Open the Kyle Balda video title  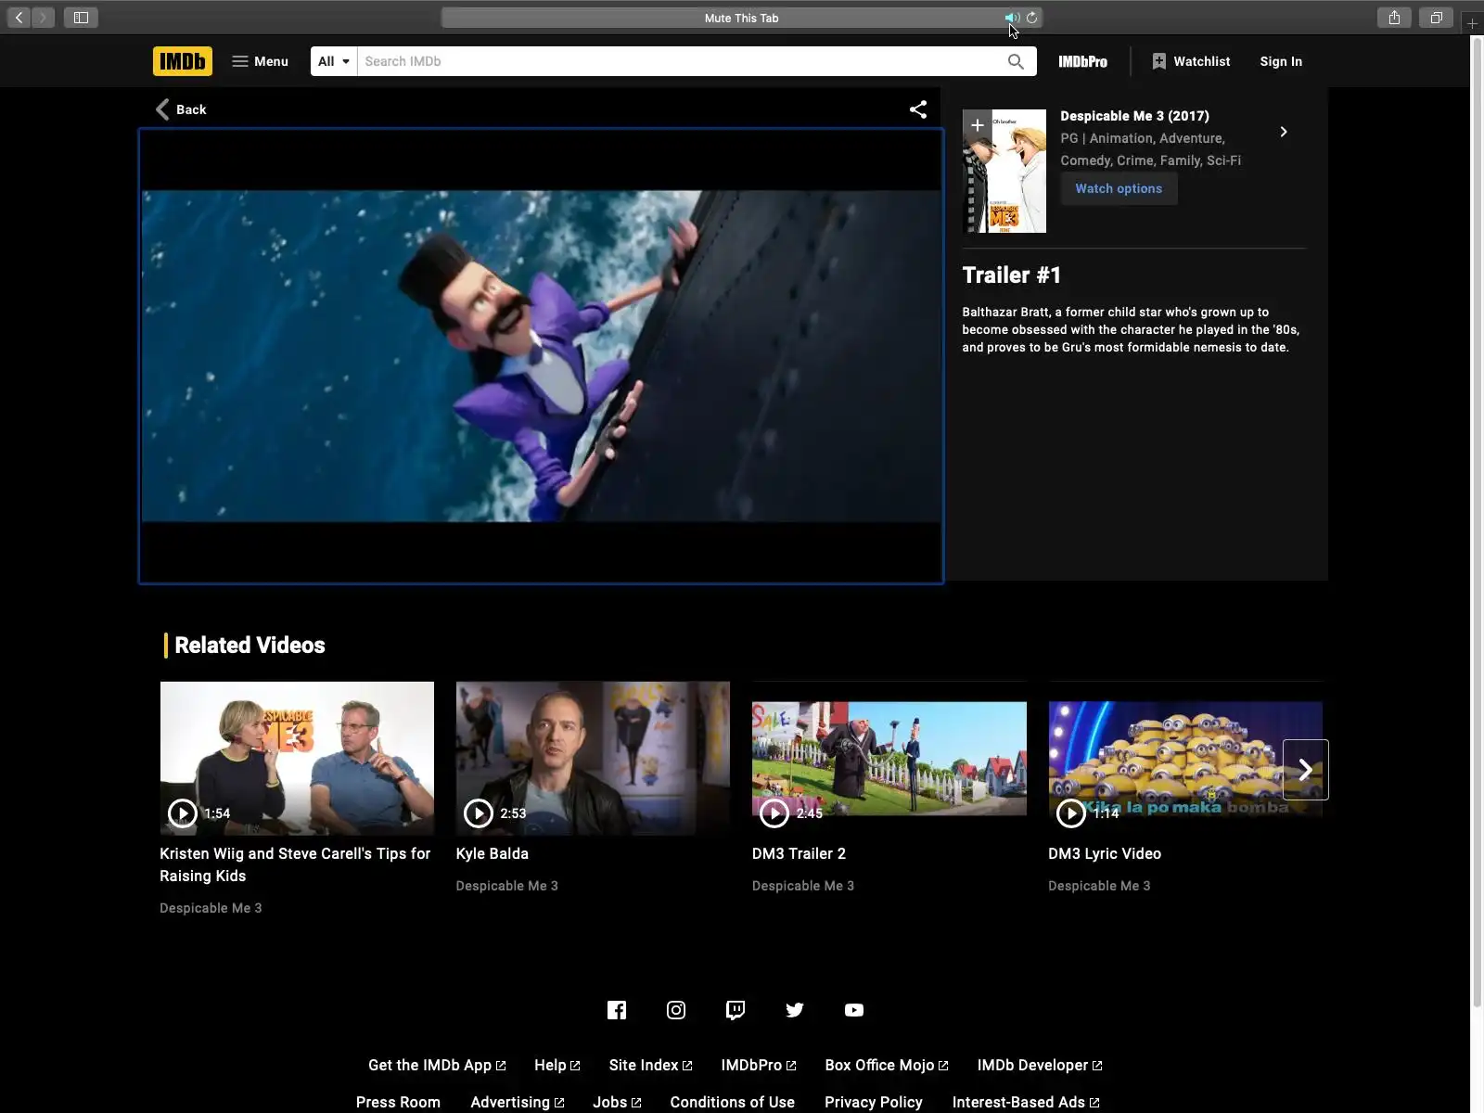pos(493,853)
